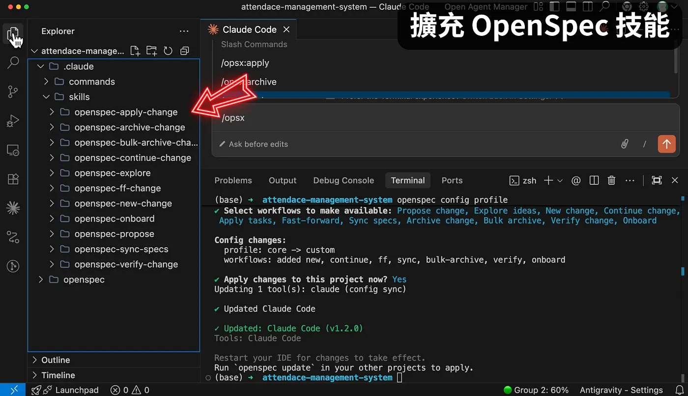This screenshot has height=396, width=688.
Task: Open the Claude Code sidebar icon
Action: coord(13,208)
